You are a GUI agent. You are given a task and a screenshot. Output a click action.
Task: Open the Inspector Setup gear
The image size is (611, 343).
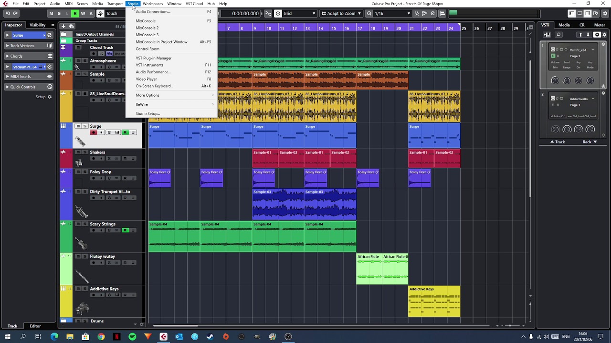pyautogui.click(x=49, y=97)
